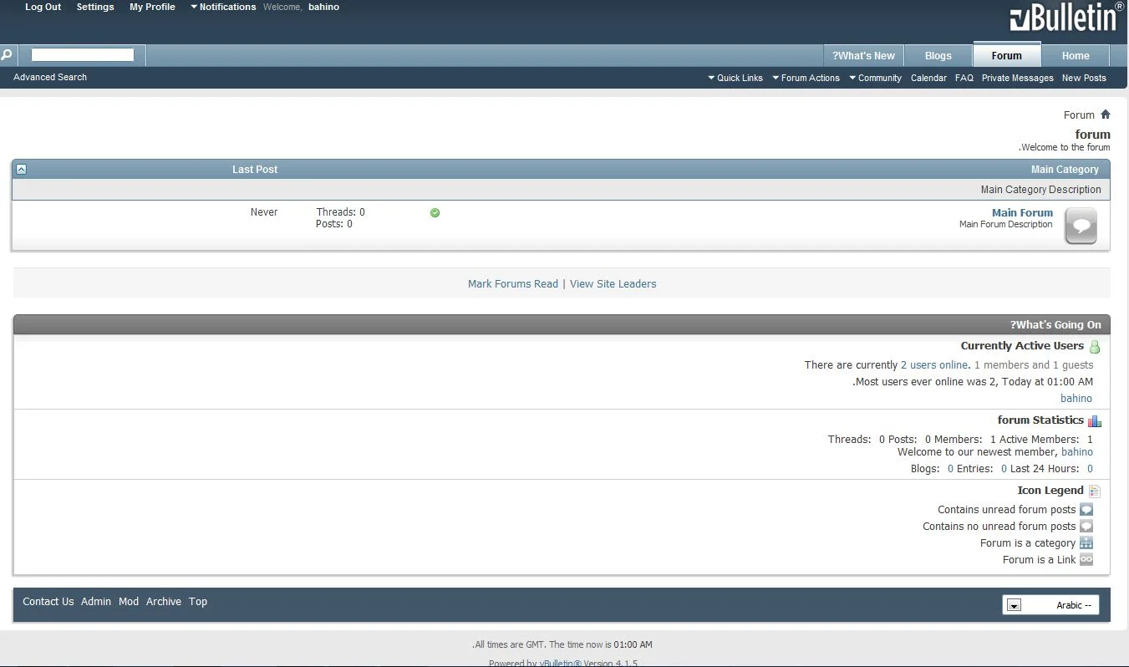Click the green last-post status icon
This screenshot has height=667, width=1129.
435,213
